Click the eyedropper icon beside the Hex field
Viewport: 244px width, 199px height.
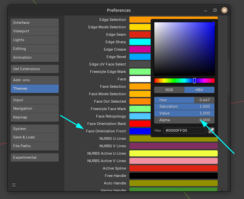(x=211, y=130)
